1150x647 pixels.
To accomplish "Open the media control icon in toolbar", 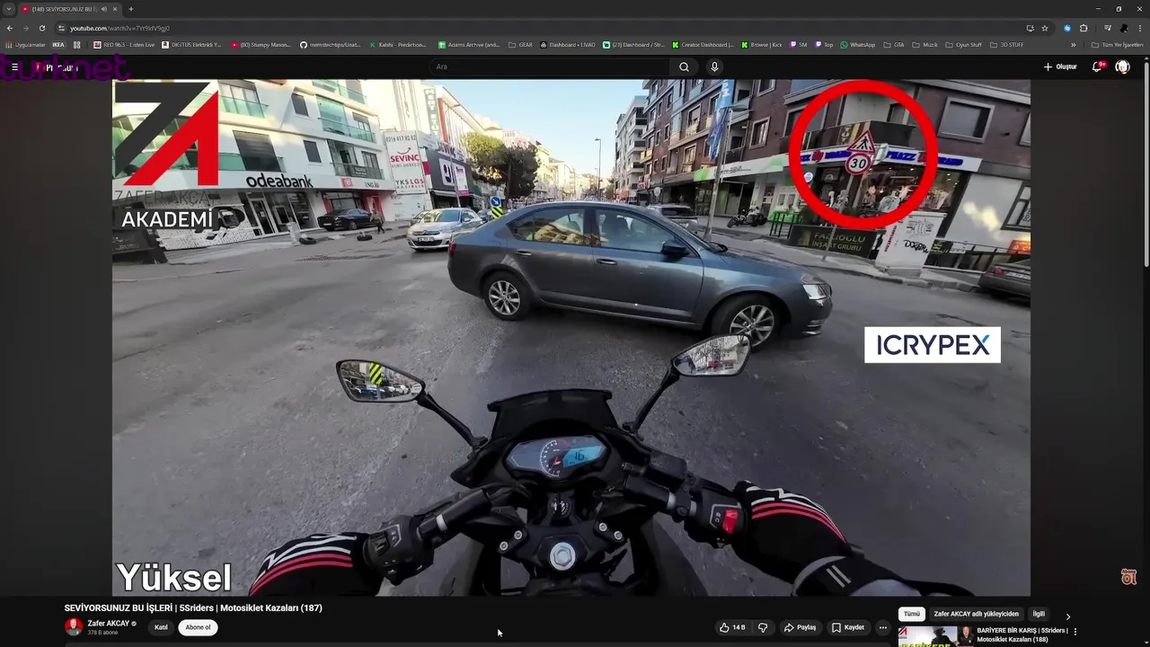I will [1108, 28].
